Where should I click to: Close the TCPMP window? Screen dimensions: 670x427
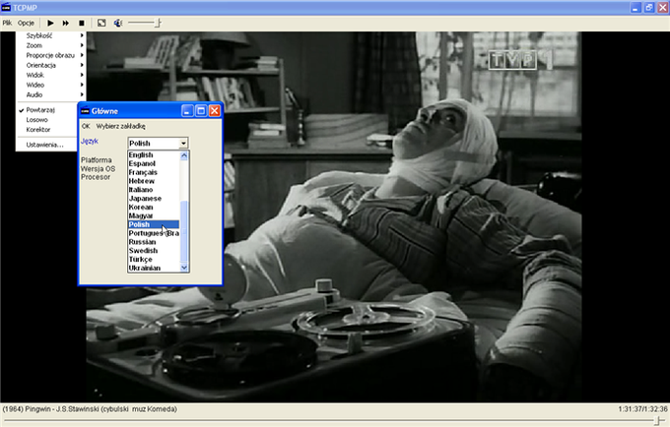(663, 7)
